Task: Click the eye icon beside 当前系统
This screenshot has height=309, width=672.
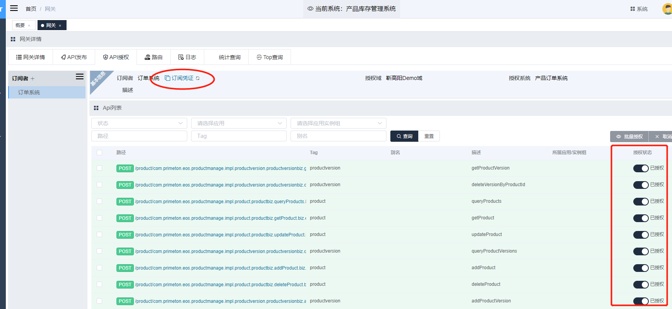Action: [x=310, y=8]
